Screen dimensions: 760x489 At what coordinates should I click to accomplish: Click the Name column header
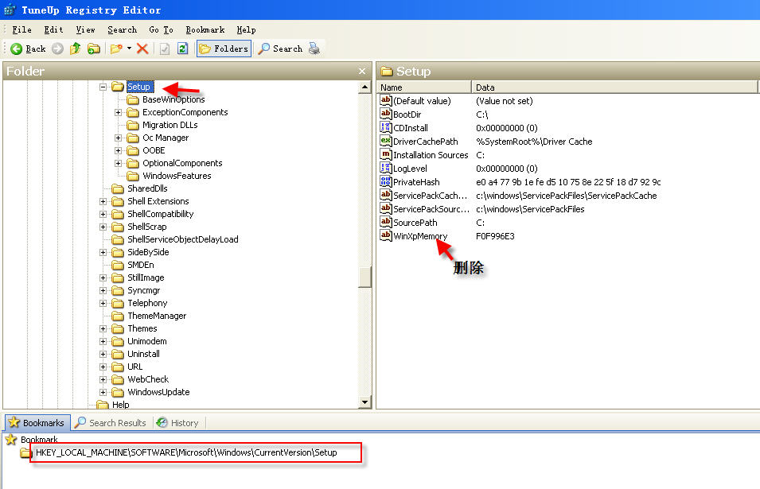(424, 87)
